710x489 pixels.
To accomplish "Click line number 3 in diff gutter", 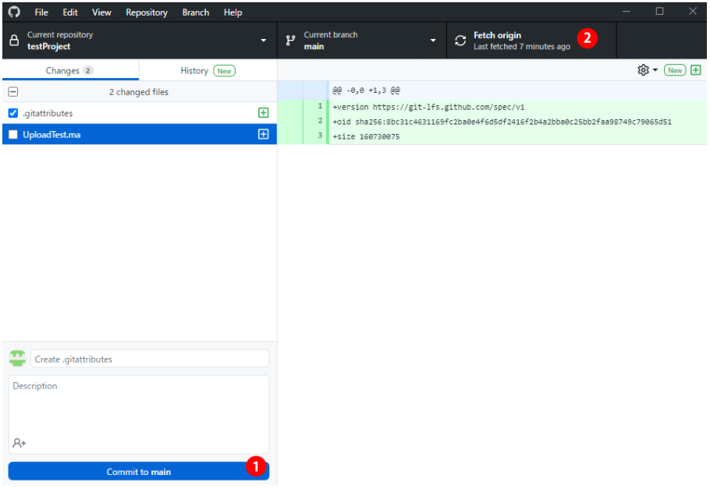I will tap(320, 136).
